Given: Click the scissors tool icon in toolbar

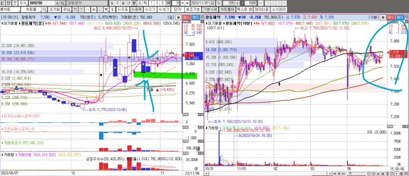Looking at the screenshot, I should click(112, 9).
